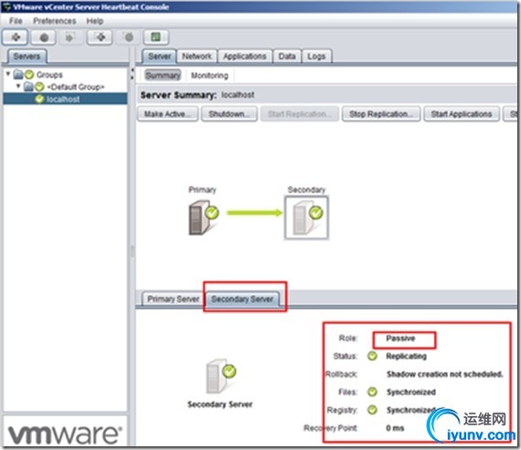This screenshot has width=521, height=450.
Task: Select the Groups tree row
Action: point(65,74)
